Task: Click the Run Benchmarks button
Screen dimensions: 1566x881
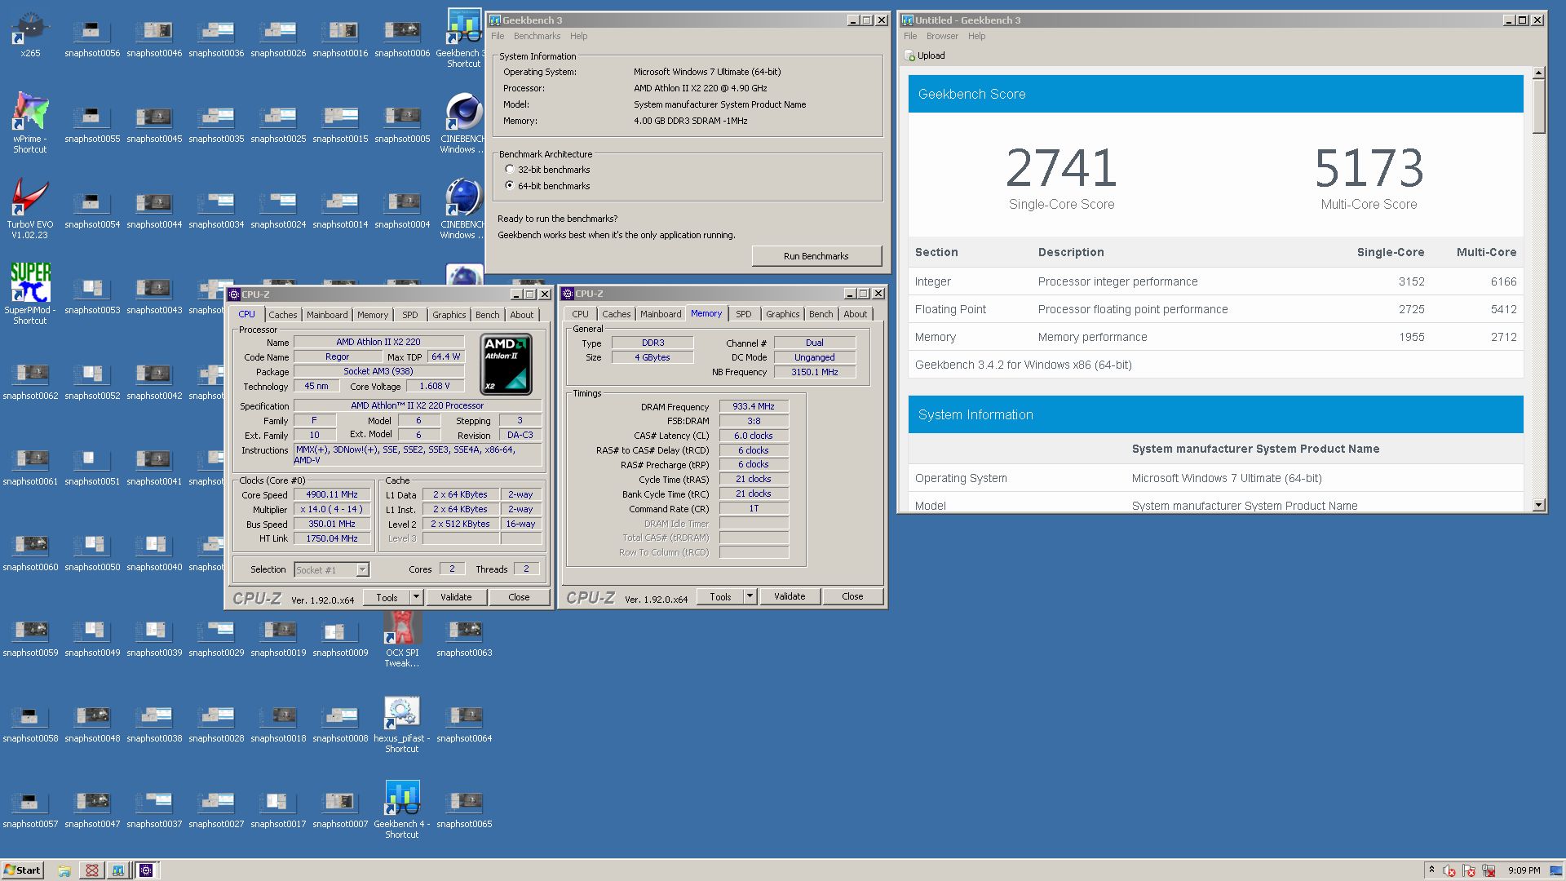Action: coord(816,256)
